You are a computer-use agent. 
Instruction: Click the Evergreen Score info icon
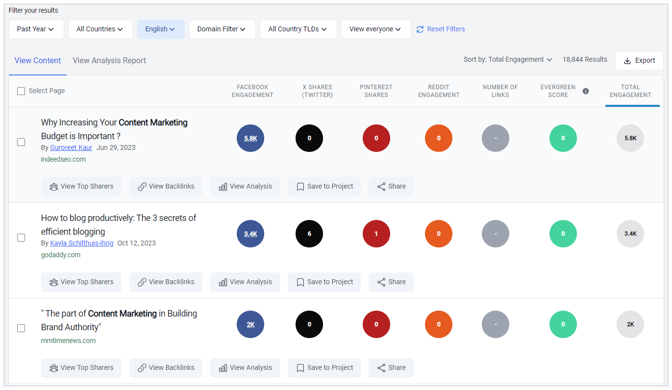tap(585, 91)
